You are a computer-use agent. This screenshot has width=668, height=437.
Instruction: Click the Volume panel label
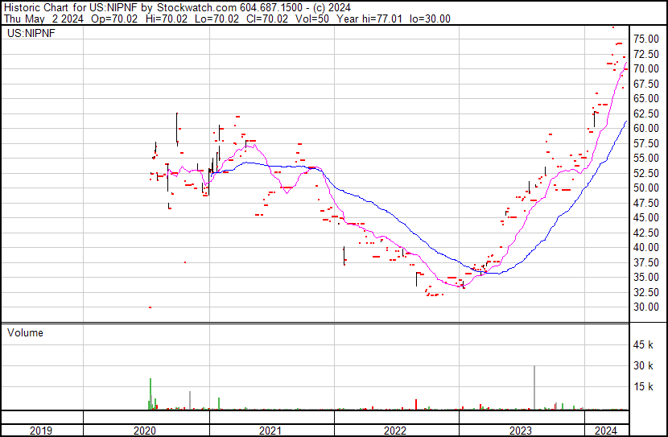(x=25, y=332)
